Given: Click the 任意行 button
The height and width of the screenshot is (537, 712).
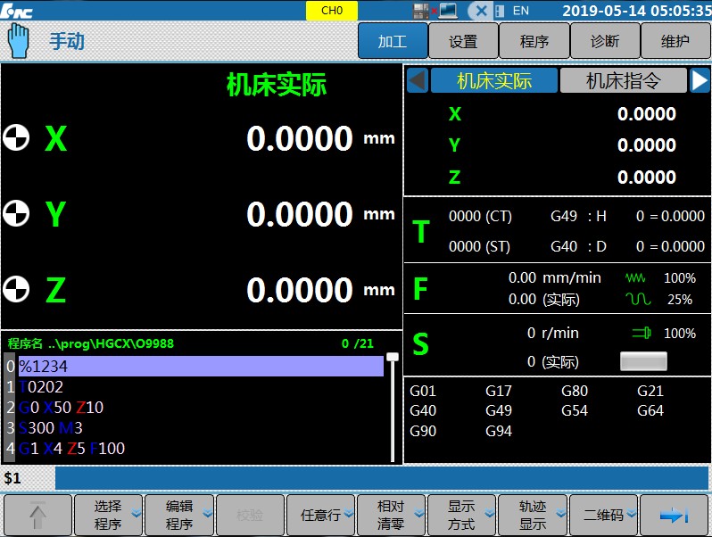Looking at the screenshot, I should tap(320, 515).
